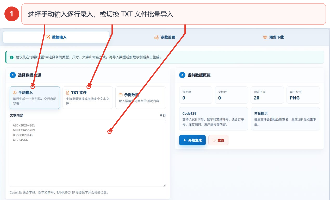Click the 预览上限 20 card
The width and height of the screenshot is (330, 200).
coord(267,95)
